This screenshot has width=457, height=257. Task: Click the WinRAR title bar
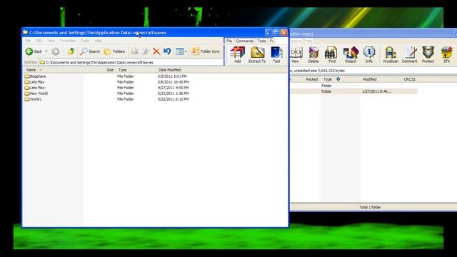click(373, 34)
